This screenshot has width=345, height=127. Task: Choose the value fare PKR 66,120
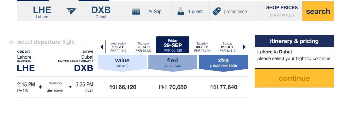122,87
